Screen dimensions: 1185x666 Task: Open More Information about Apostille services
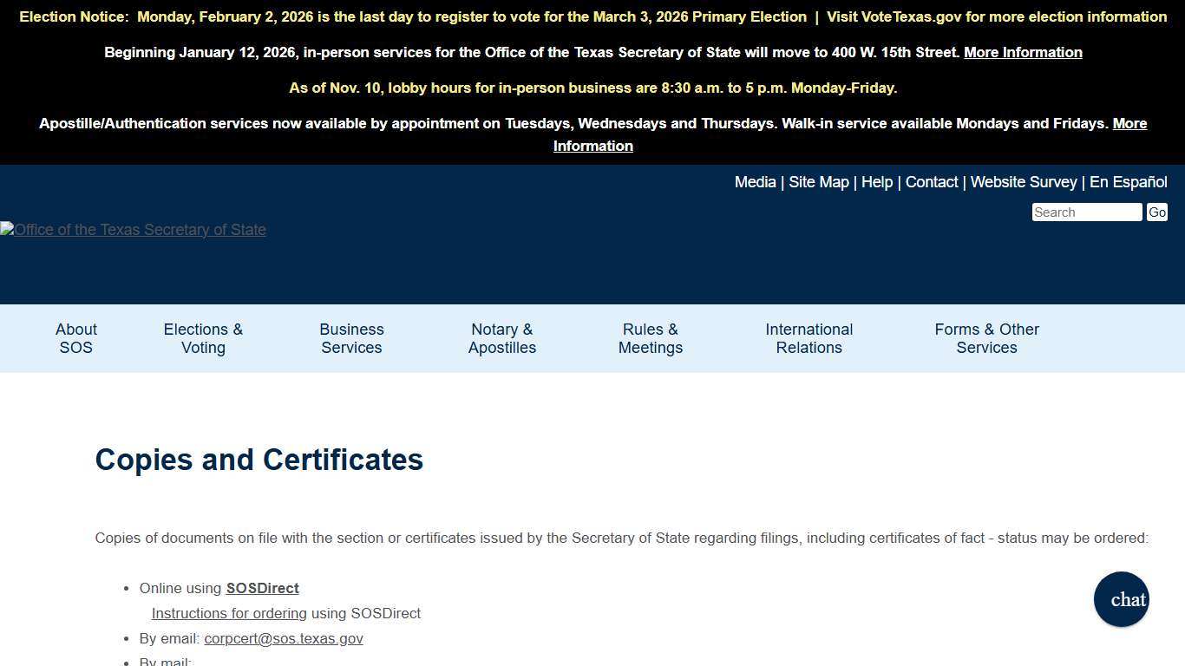tap(592, 146)
